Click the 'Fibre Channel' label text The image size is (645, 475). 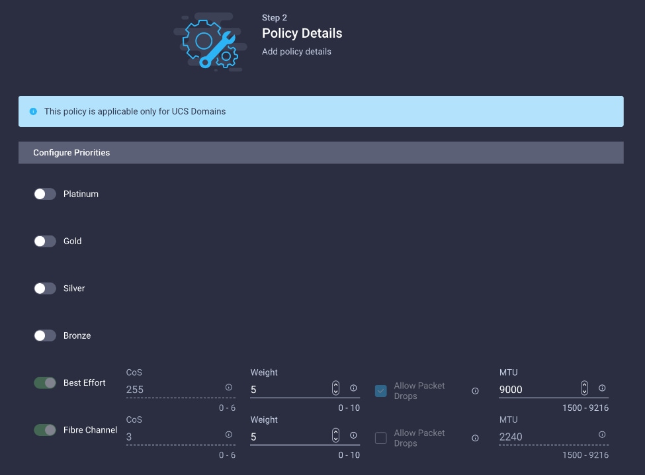coord(90,430)
